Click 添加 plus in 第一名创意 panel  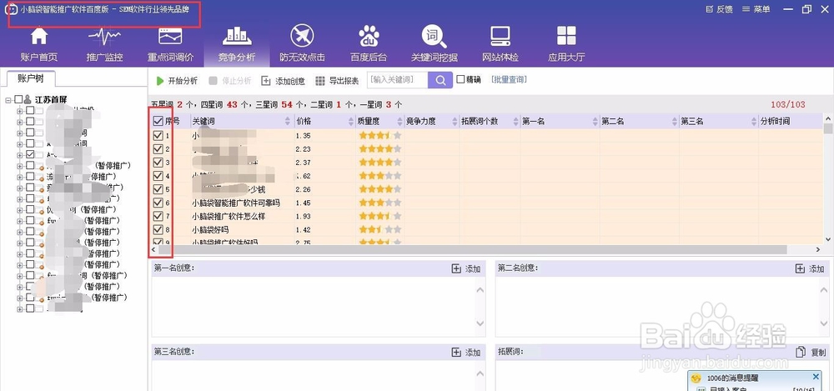(x=456, y=268)
